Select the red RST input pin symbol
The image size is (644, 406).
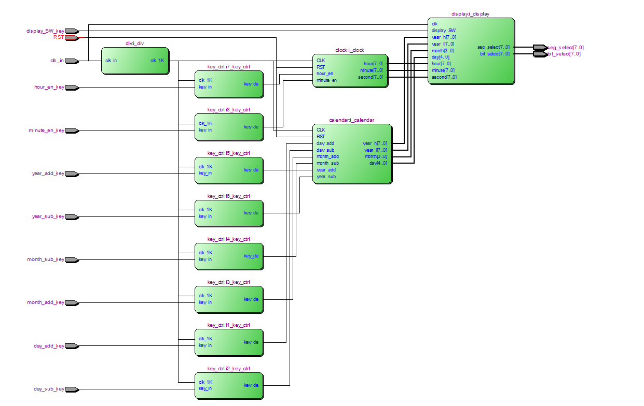pos(72,37)
